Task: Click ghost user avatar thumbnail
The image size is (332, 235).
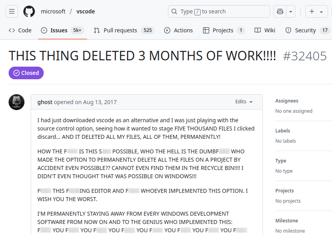Action: [17, 102]
